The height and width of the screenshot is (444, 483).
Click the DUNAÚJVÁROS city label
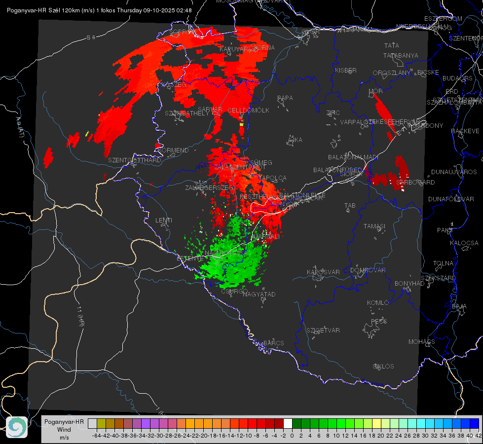[x=454, y=172]
